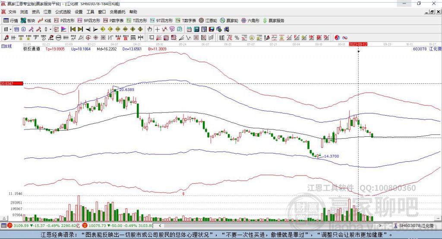Image resolution: width=442 pixels, height=239 pixels.
Task: Click the horizontal scrollbar left arrow
Action: 160,226
